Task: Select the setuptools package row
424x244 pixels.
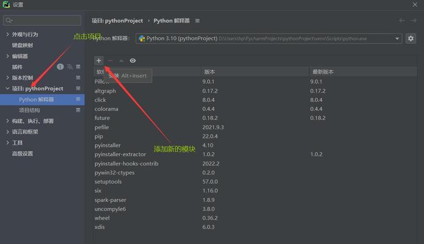Action: pyautogui.click(x=255, y=182)
